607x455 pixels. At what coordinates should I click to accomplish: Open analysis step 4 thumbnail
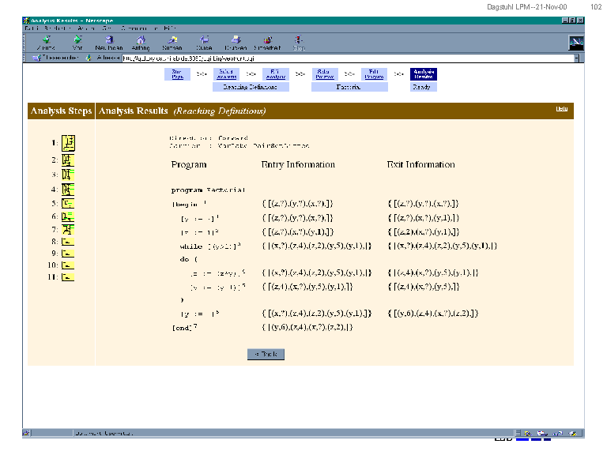click(x=69, y=190)
